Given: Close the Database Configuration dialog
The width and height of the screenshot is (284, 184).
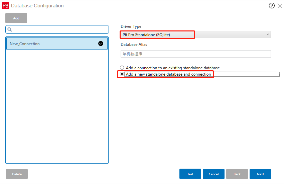Looking at the screenshot, I should 280,6.
